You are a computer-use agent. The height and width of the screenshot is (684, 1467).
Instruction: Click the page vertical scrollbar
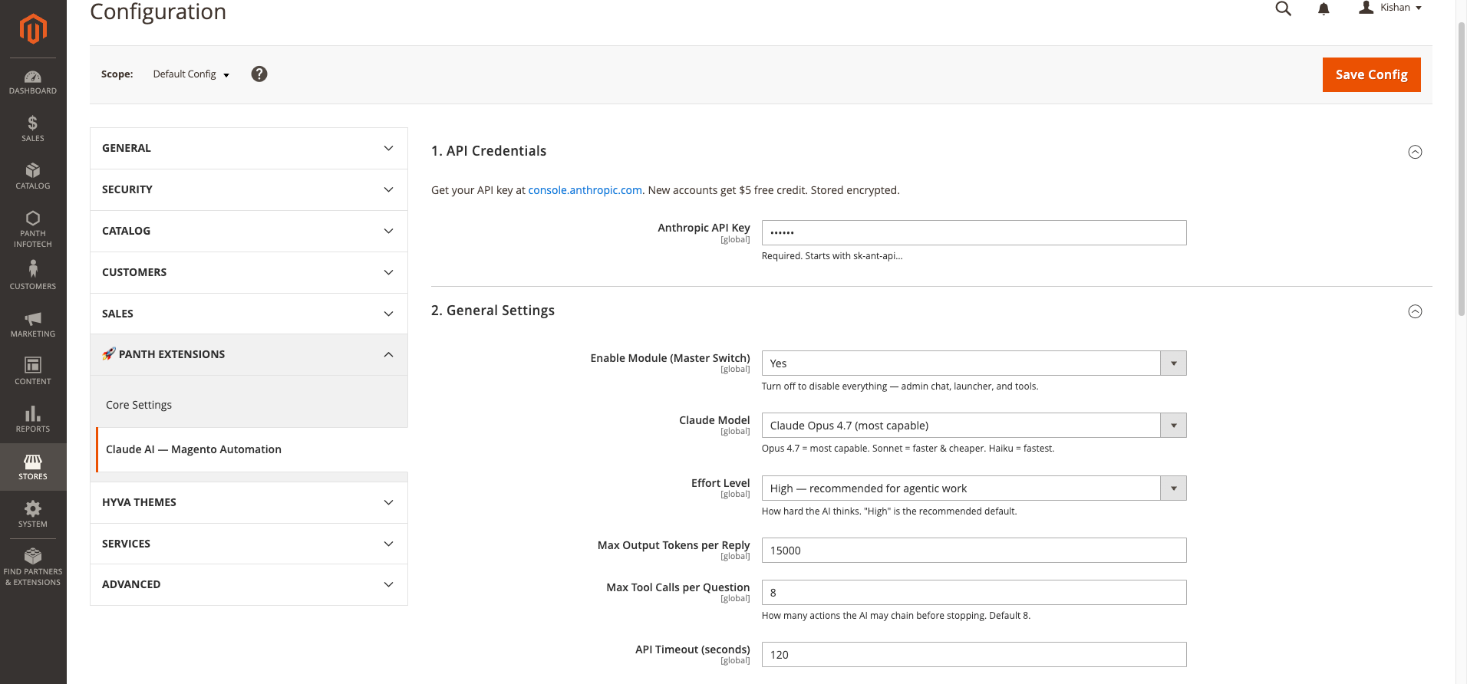click(x=1461, y=169)
